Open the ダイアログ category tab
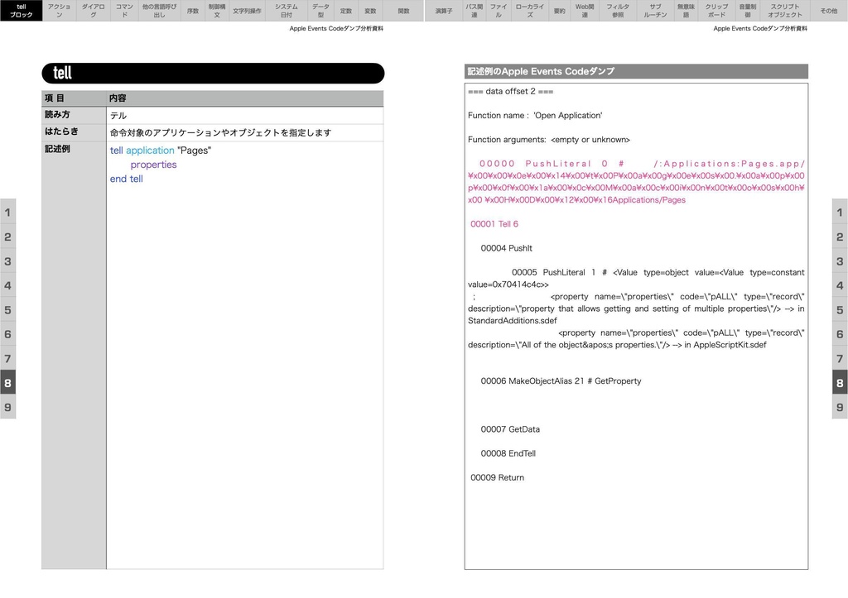848x598 pixels. 91,9
